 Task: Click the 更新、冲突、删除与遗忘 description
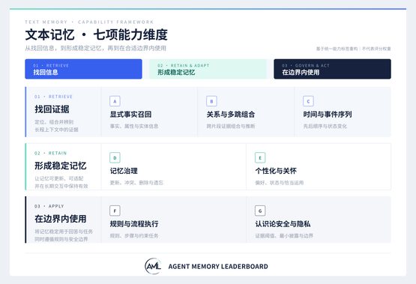pos(136,183)
